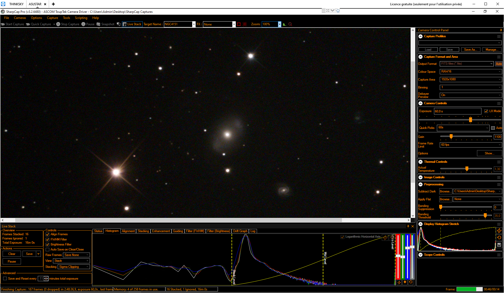Click the monitor icon next to Snapshot
This screenshot has width=504, height=293.
tap(119, 24)
